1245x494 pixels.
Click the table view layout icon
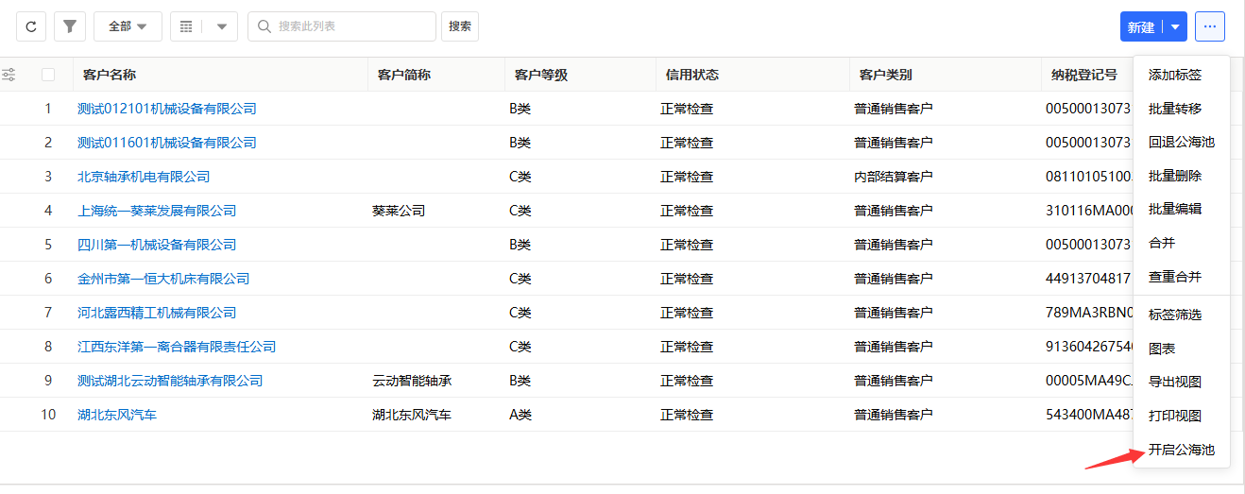[x=186, y=26]
